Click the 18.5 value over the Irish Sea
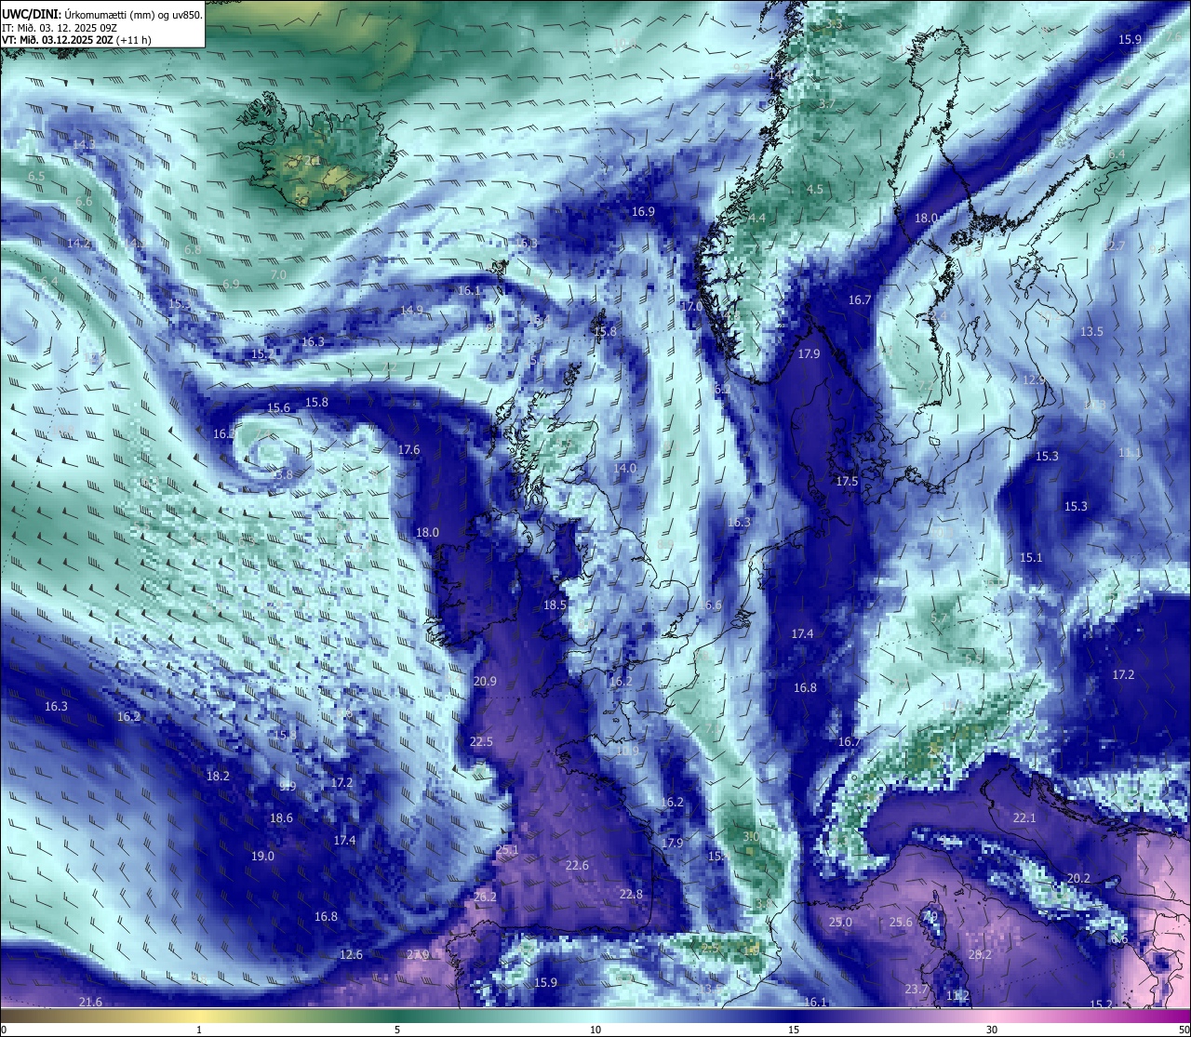This screenshot has width=1191, height=1037. point(555,605)
